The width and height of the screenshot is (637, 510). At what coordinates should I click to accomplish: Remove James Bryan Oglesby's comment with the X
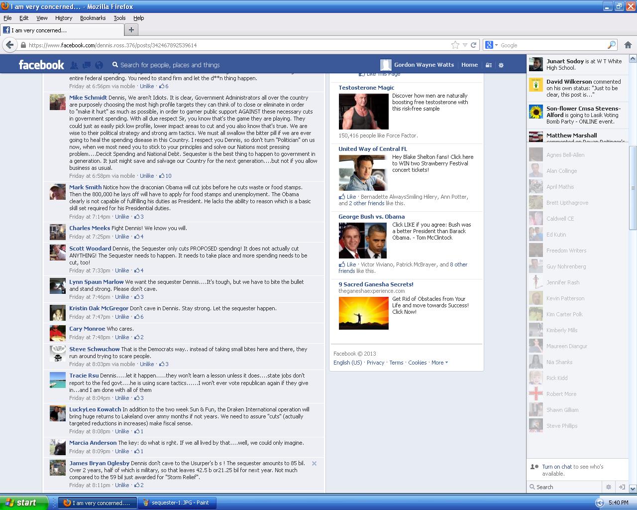[x=314, y=463]
